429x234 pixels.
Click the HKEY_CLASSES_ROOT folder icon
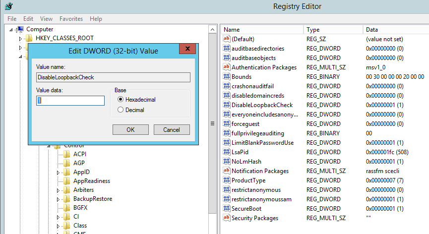[29, 38]
